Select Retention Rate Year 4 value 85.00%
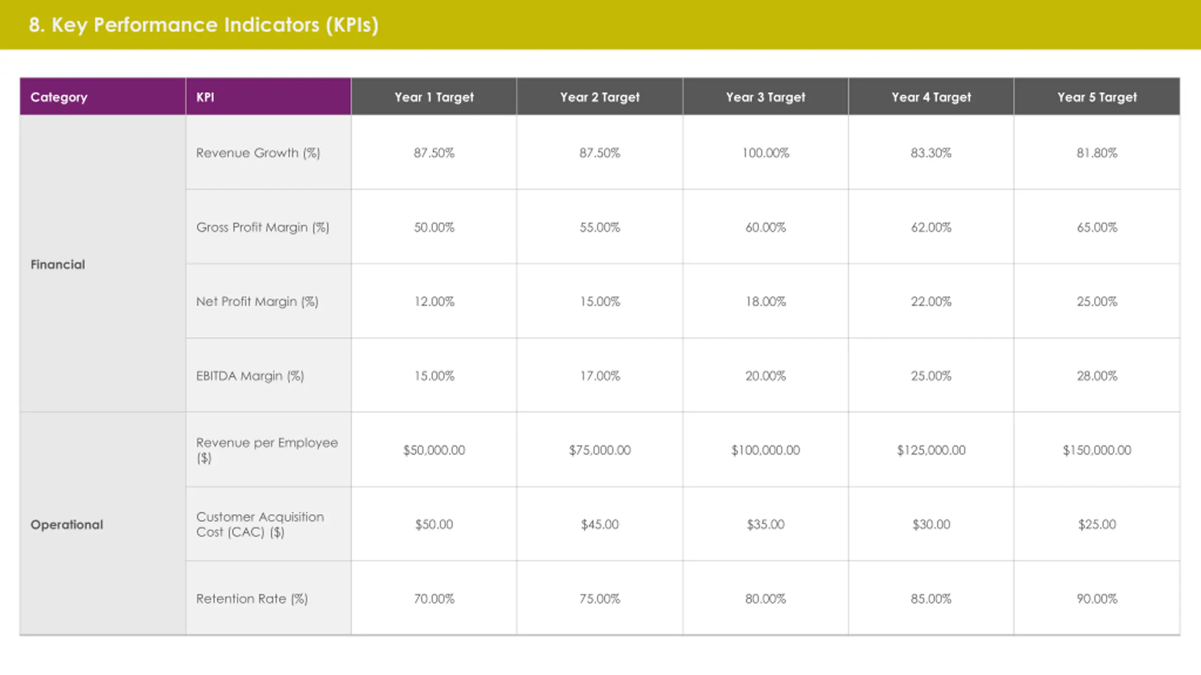 pos(931,599)
